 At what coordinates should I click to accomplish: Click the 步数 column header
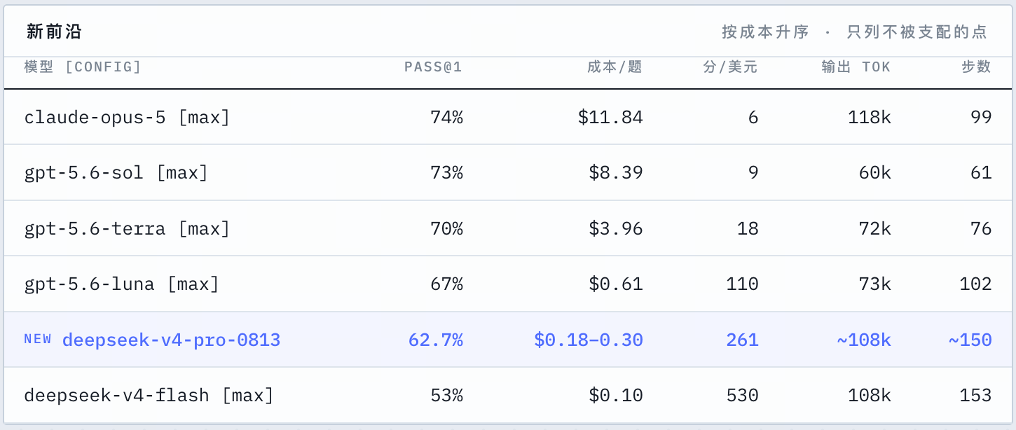976,67
